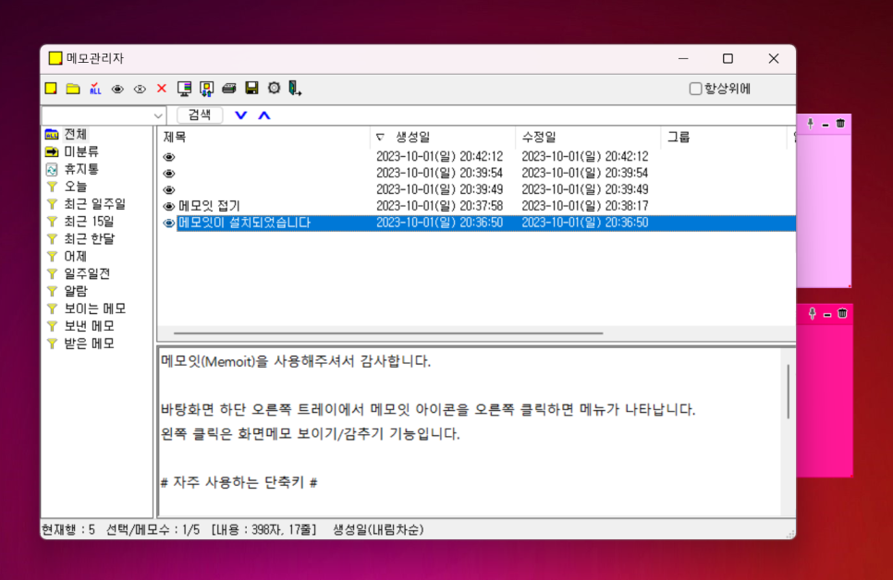Trash the hot pink sticky note
Screen dimensions: 893x580
coord(842,313)
